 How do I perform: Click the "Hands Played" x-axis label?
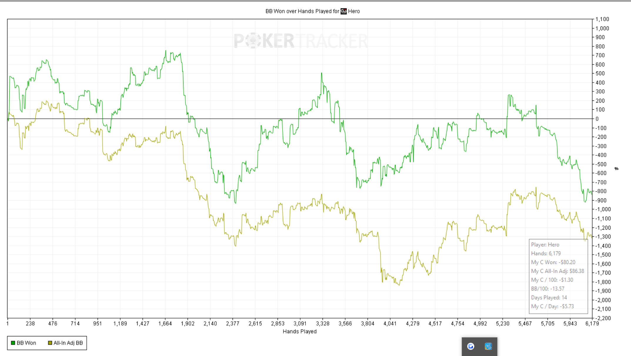pos(300,331)
